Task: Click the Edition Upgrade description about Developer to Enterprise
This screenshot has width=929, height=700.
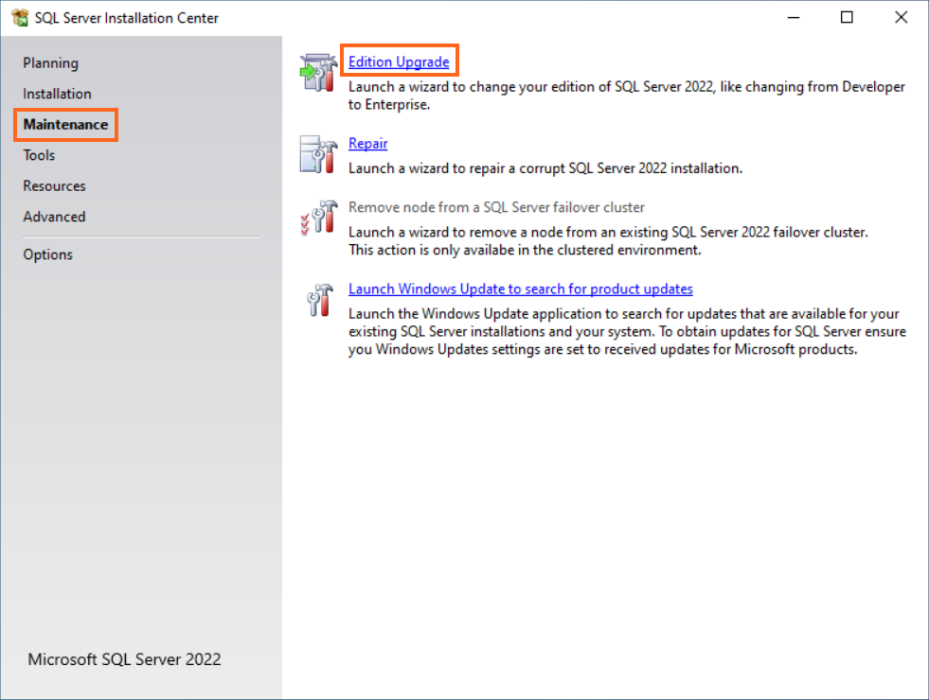Action: pyautogui.click(x=627, y=96)
